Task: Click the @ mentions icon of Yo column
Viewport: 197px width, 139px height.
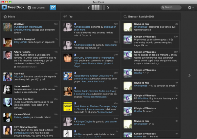Action: coord(65,16)
